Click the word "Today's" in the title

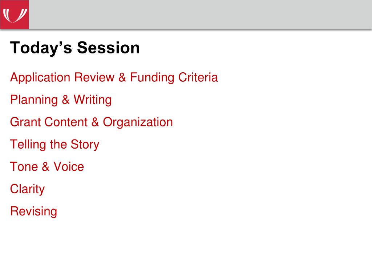point(41,48)
